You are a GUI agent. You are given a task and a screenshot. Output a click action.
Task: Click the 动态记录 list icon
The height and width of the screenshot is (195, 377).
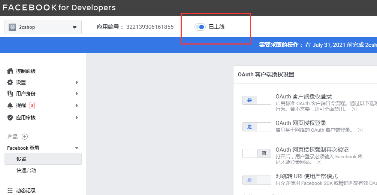click(10, 191)
